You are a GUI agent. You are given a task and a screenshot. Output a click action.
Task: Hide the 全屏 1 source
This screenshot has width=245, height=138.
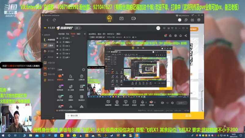coord(57,57)
